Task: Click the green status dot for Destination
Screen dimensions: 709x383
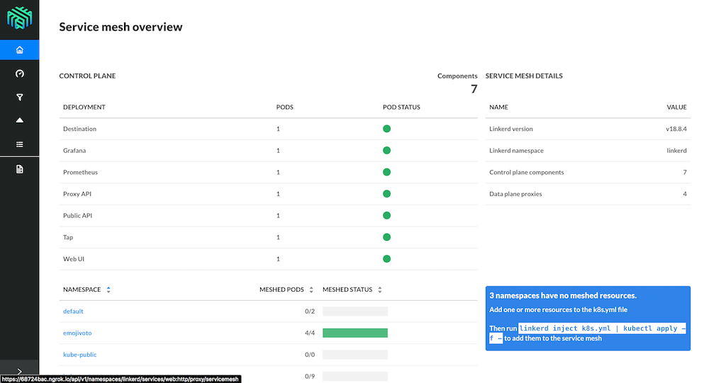Action: [386, 129]
